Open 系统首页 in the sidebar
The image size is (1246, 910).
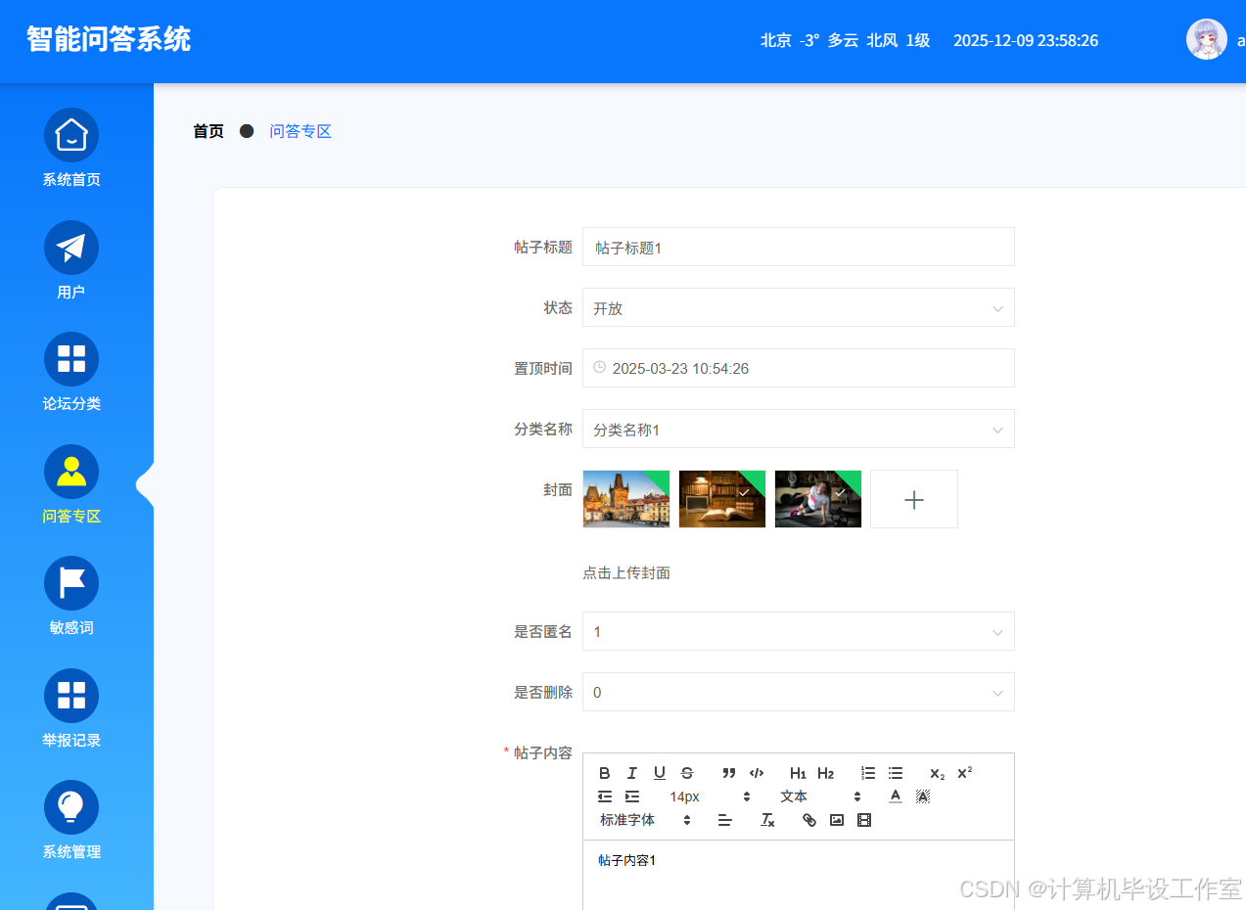pos(71,148)
